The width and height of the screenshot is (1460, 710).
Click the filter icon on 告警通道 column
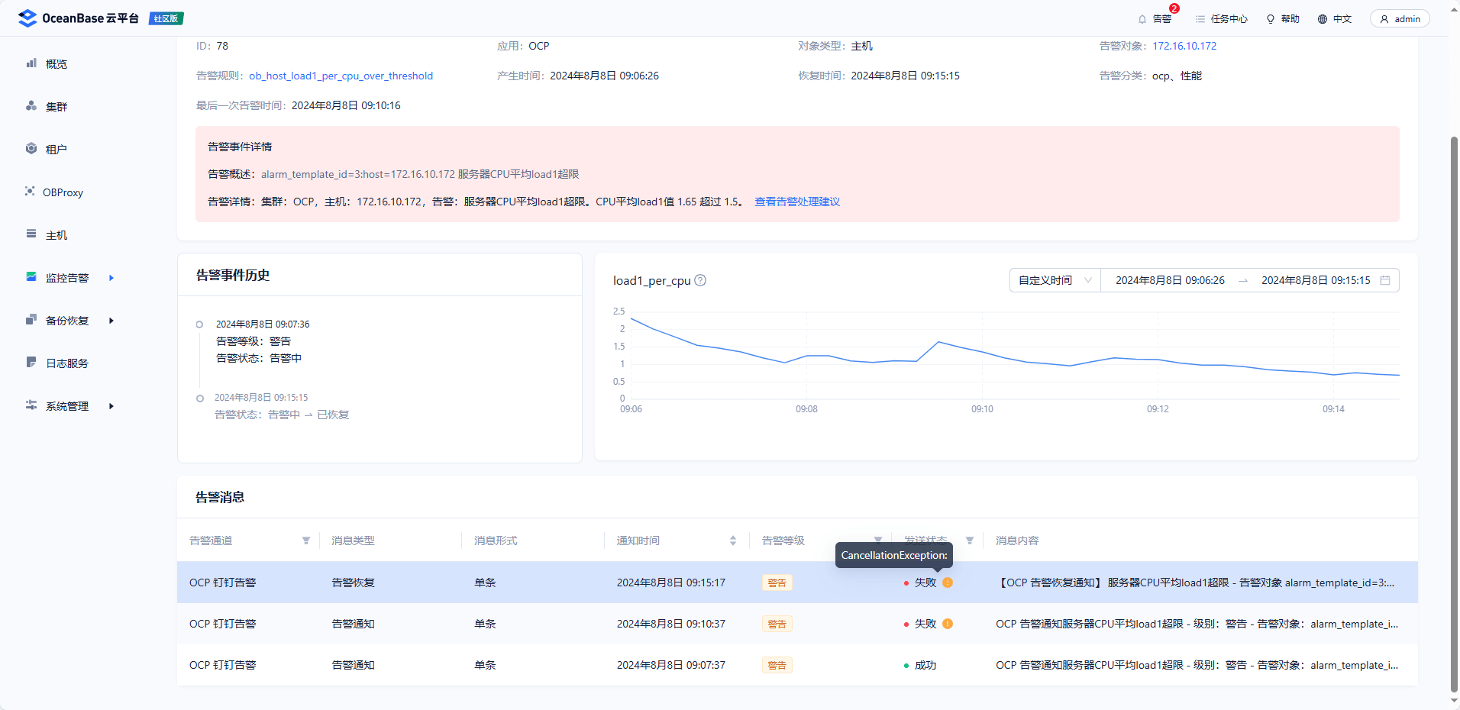coord(306,541)
